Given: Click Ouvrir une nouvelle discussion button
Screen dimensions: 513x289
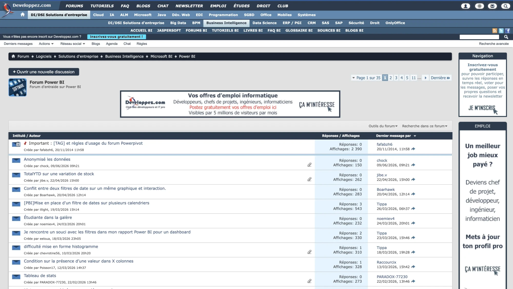Looking at the screenshot, I should click(44, 72).
